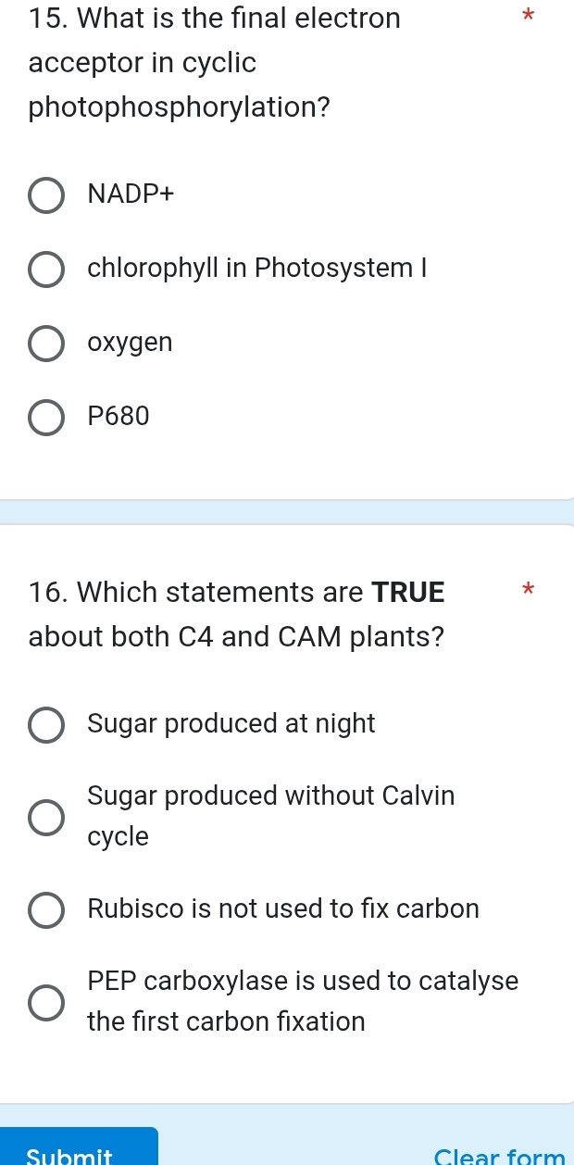Click the question 16 heading text

coord(236,613)
